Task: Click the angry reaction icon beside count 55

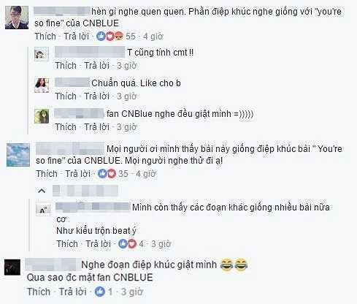Action: pos(118,37)
